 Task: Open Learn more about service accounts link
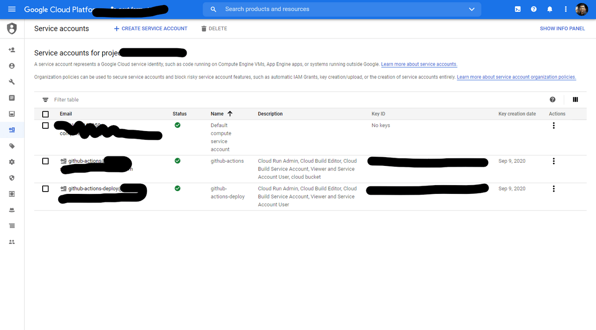point(419,65)
